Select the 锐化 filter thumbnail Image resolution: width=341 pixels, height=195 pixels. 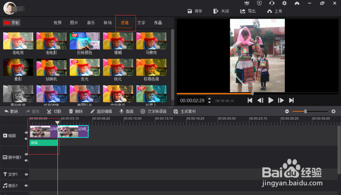click(118, 67)
